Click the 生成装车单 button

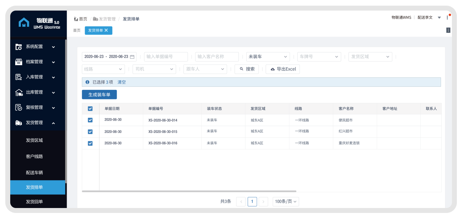click(99, 94)
